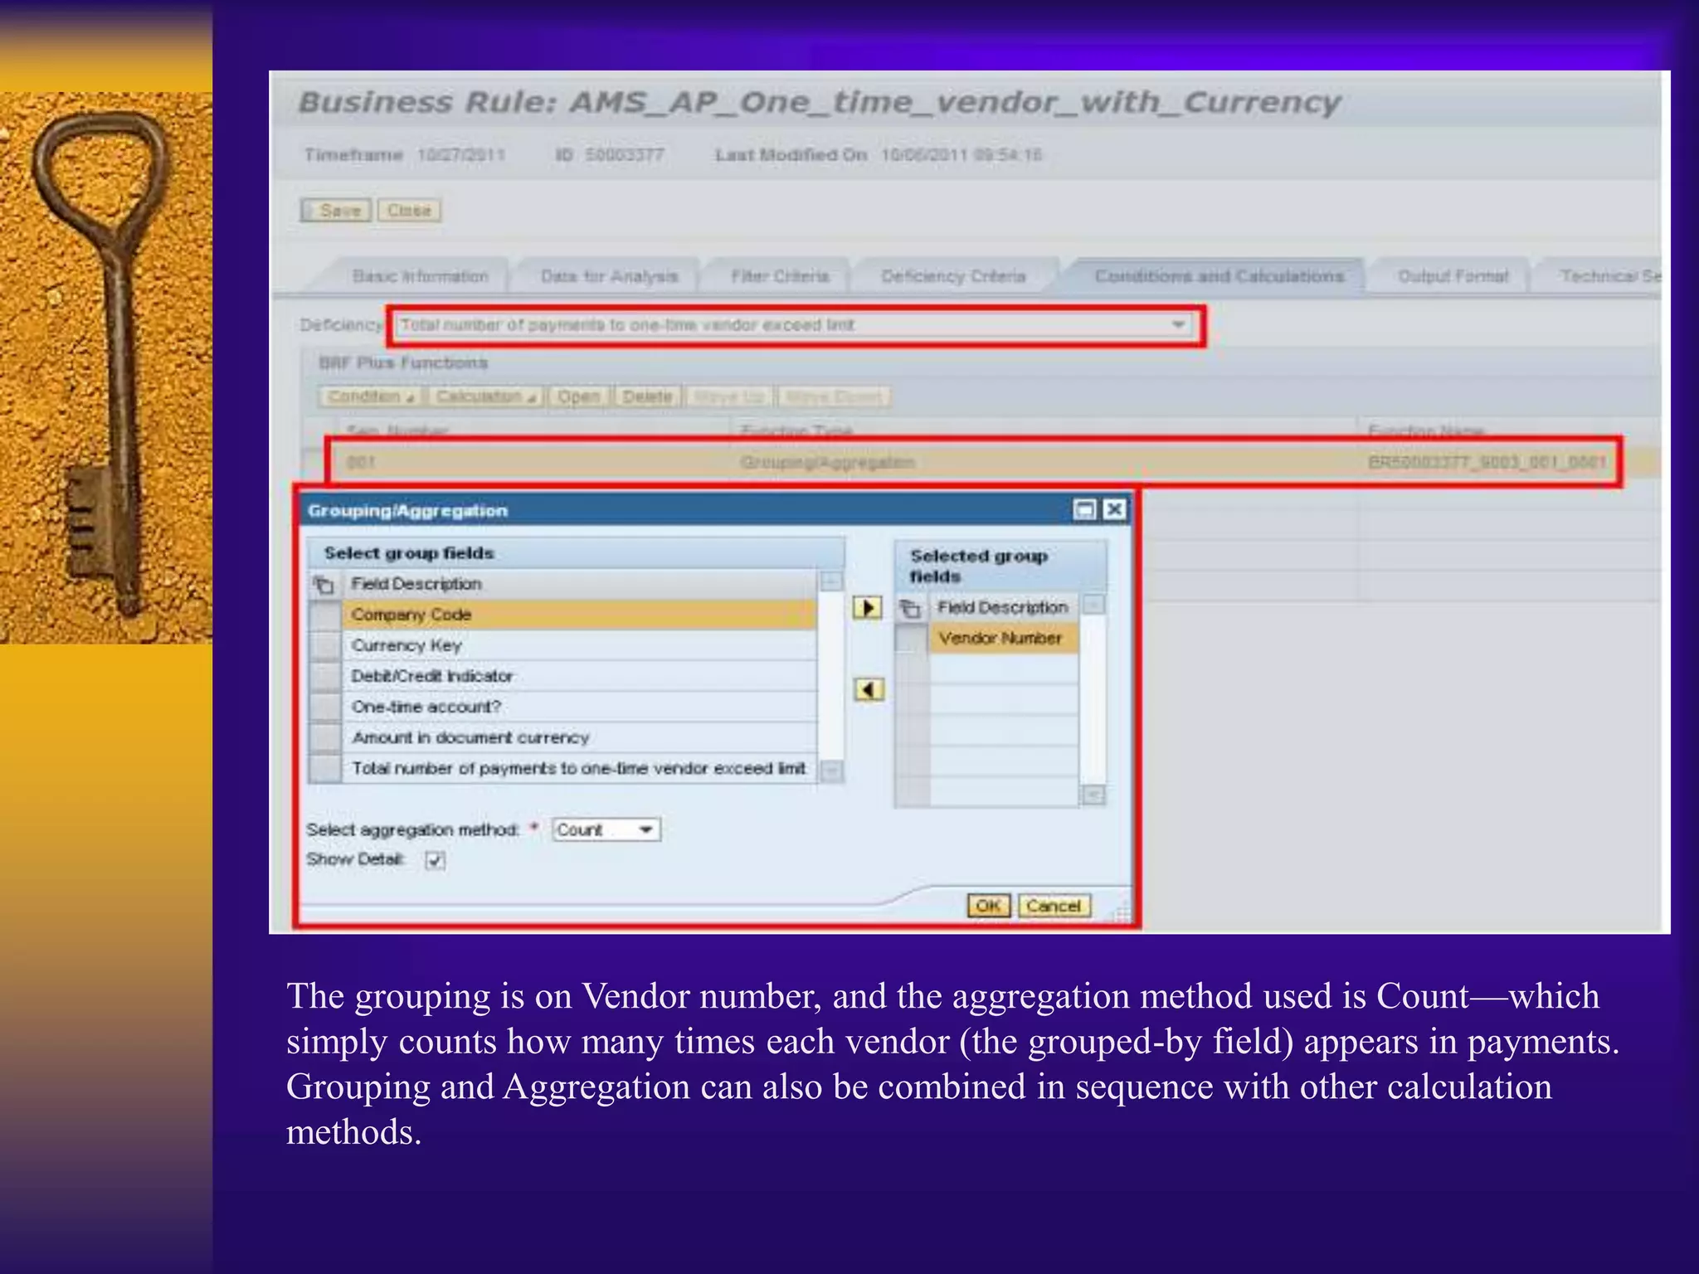Maximize the Grouping/Aggregation dialog
This screenshot has height=1274, width=1699.
click(1084, 509)
